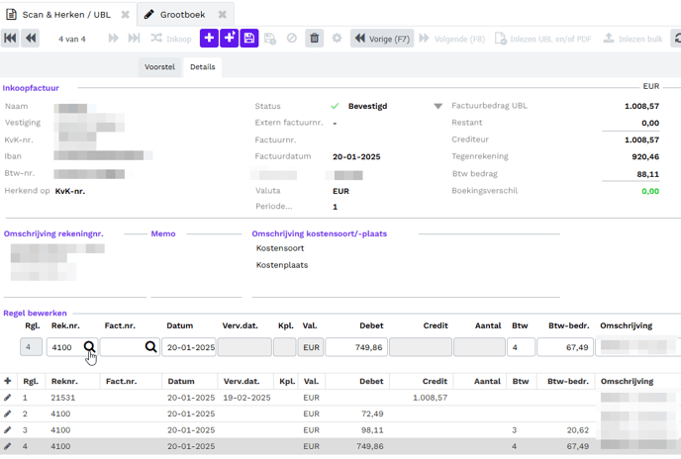Open Fact.nr. search magnifier in edit row
The image size is (681, 459).
(x=150, y=346)
